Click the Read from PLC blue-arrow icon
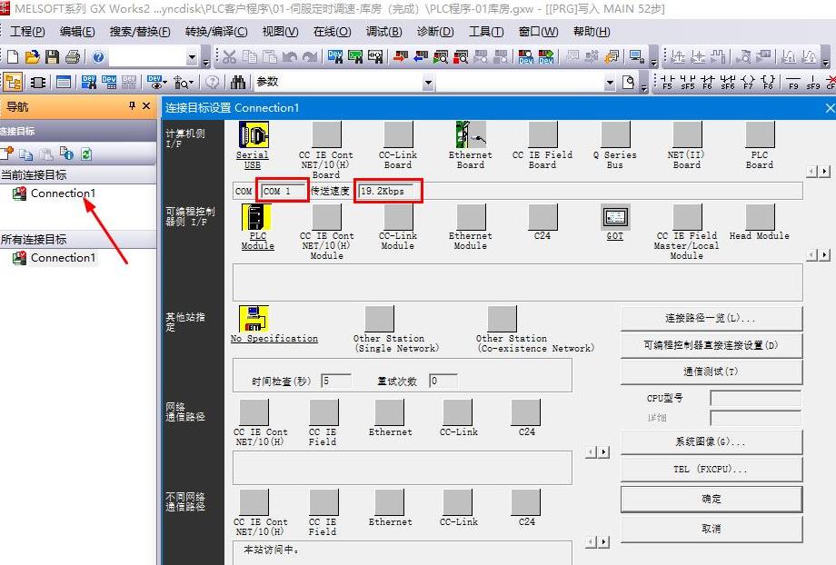The image size is (836, 565). click(421, 56)
